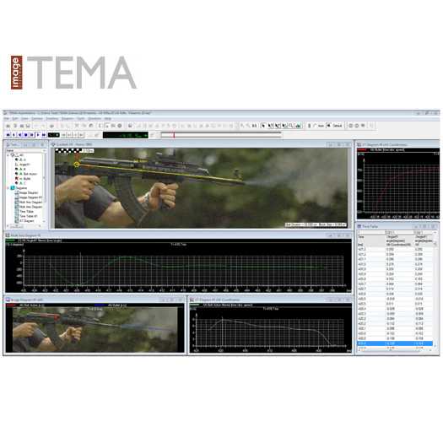The width and height of the screenshot is (443, 443).
Task: Click the red marker on timeline slider
Action: pos(174,135)
